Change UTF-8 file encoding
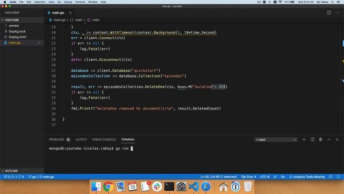 click(x=264, y=177)
